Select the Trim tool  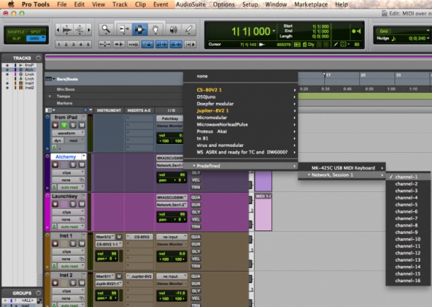[123, 29]
